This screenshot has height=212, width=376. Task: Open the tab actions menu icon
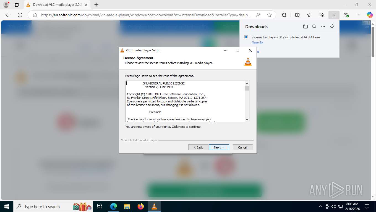[17, 5]
